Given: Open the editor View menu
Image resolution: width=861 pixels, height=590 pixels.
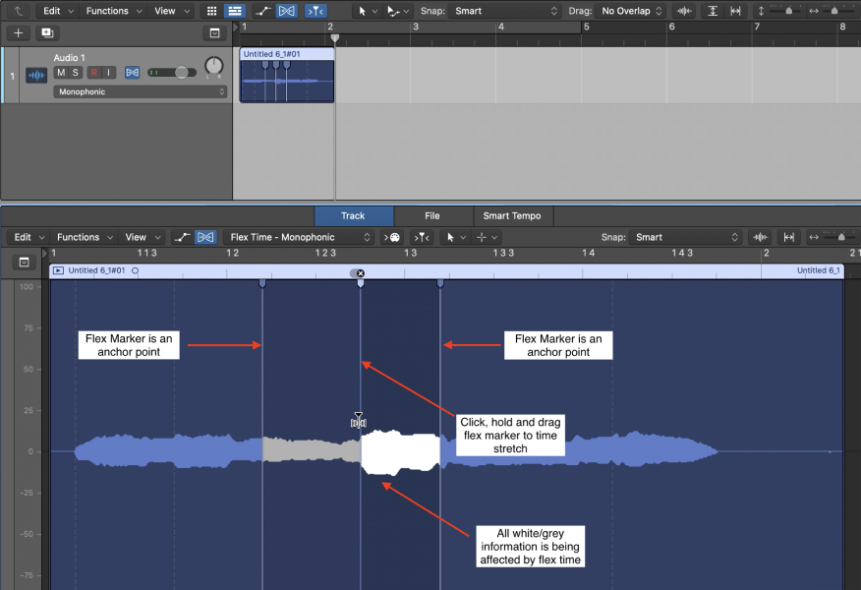Looking at the screenshot, I should (x=143, y=237).
